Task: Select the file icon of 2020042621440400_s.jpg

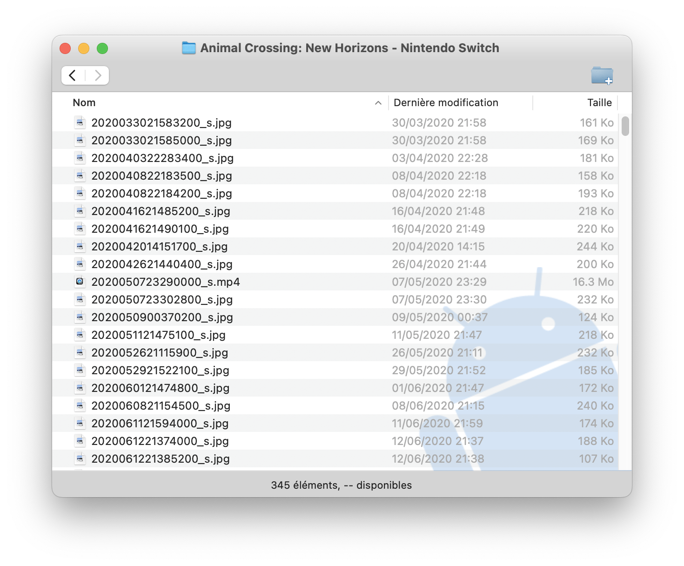Action: [80, 264]
